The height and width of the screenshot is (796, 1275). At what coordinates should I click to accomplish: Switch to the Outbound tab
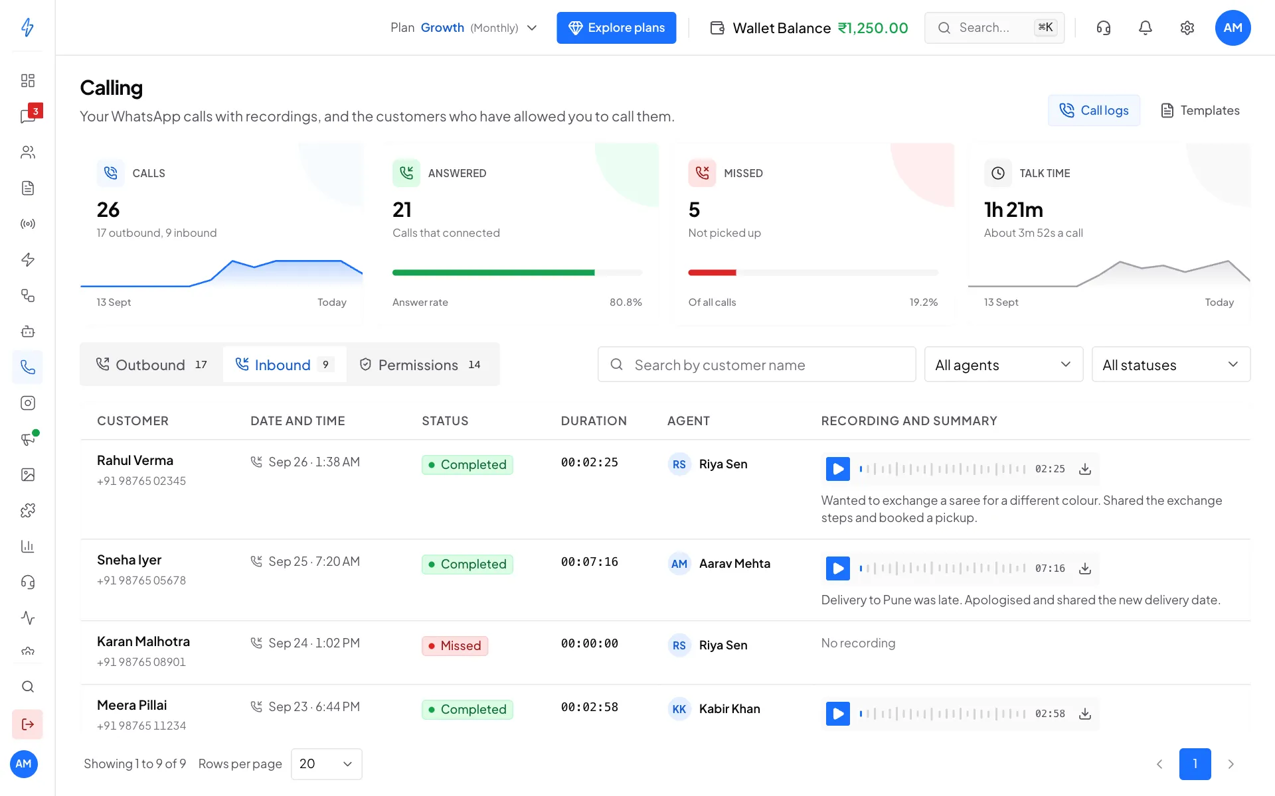(152, 364)
